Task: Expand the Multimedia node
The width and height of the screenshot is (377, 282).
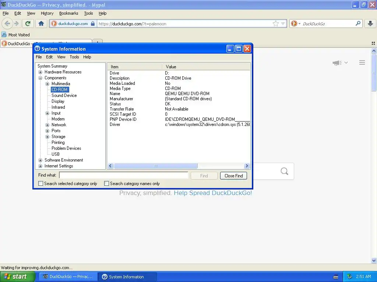Action: click(47, 84)
